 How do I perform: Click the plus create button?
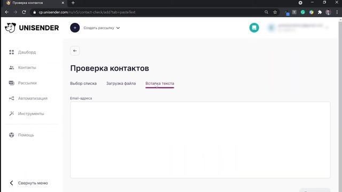75,28
